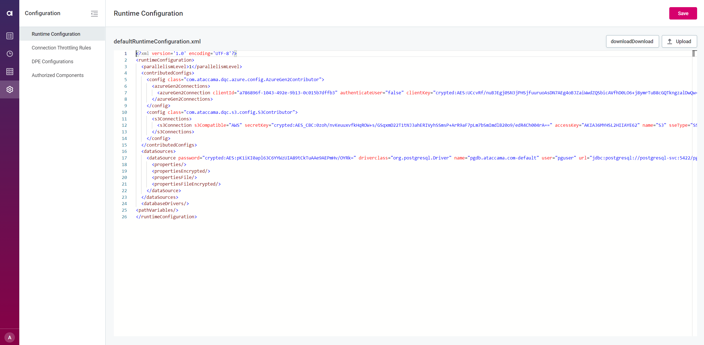Switch to Authorized Components
Image resolution: width=704 pixels, height=345 pixels.
coord(58,75)
